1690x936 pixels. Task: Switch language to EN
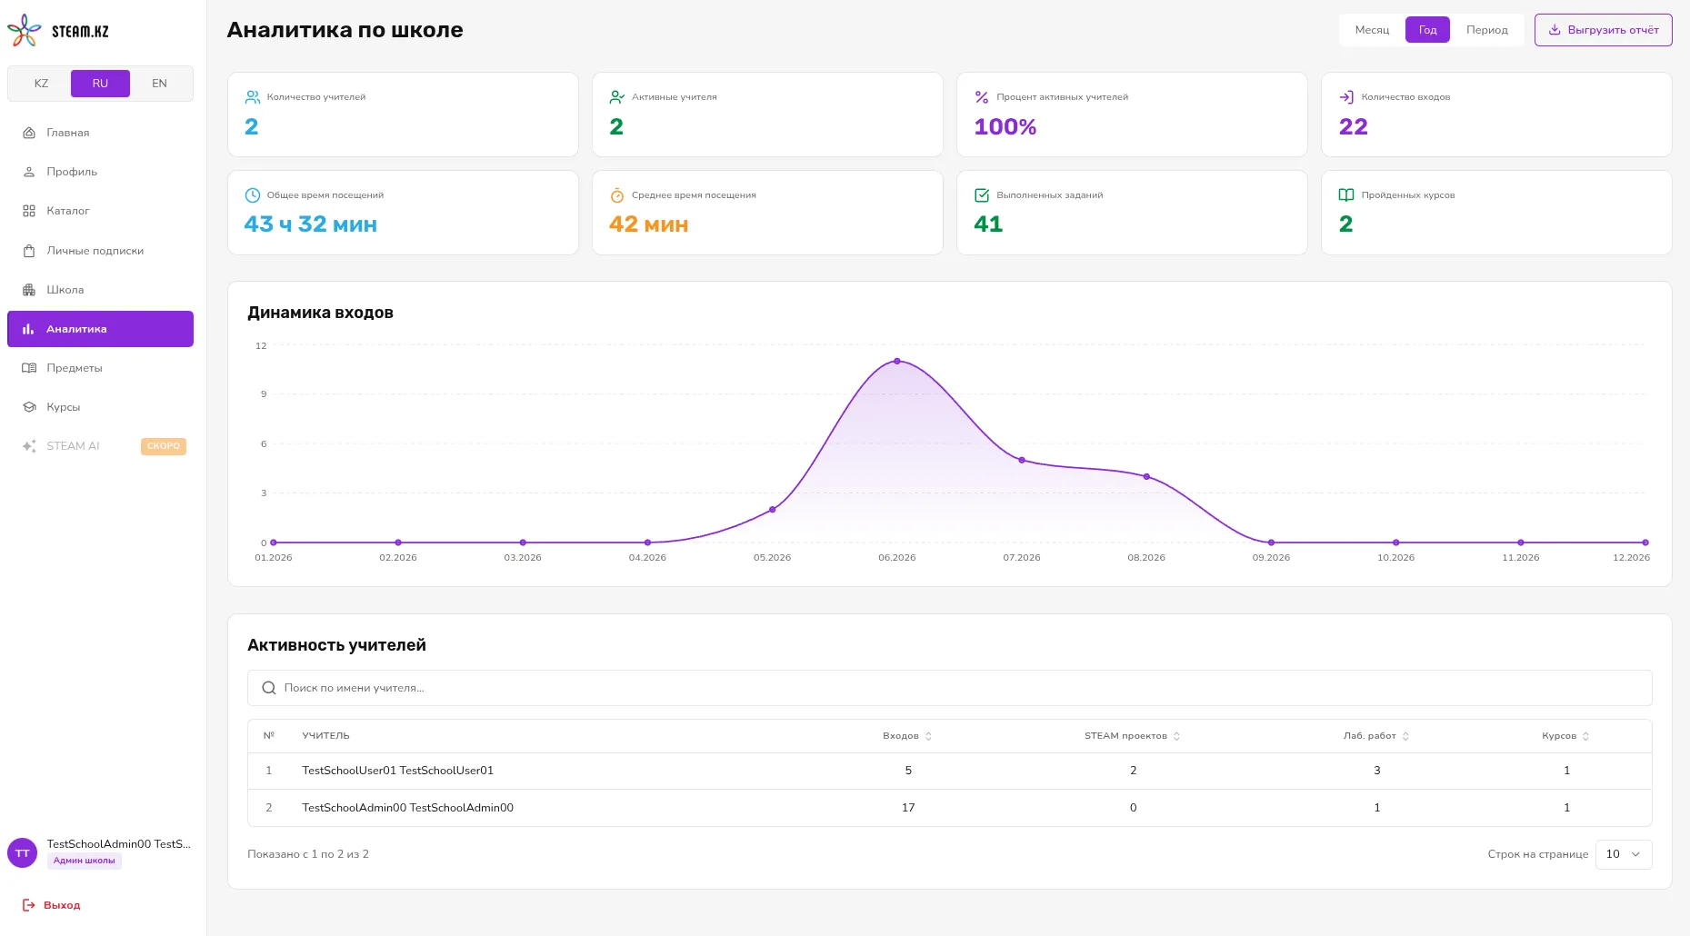(159, 84)
